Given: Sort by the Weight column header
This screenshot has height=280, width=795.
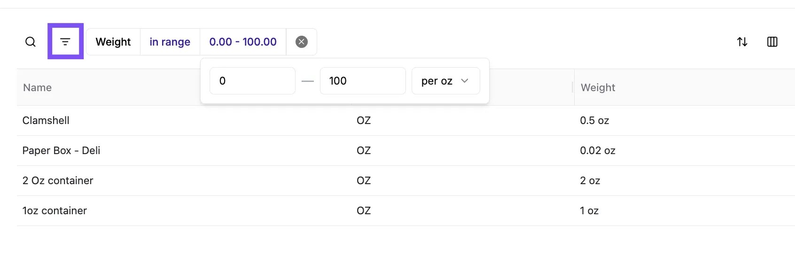Looking at the screenshot, I should tap(598, 87).
